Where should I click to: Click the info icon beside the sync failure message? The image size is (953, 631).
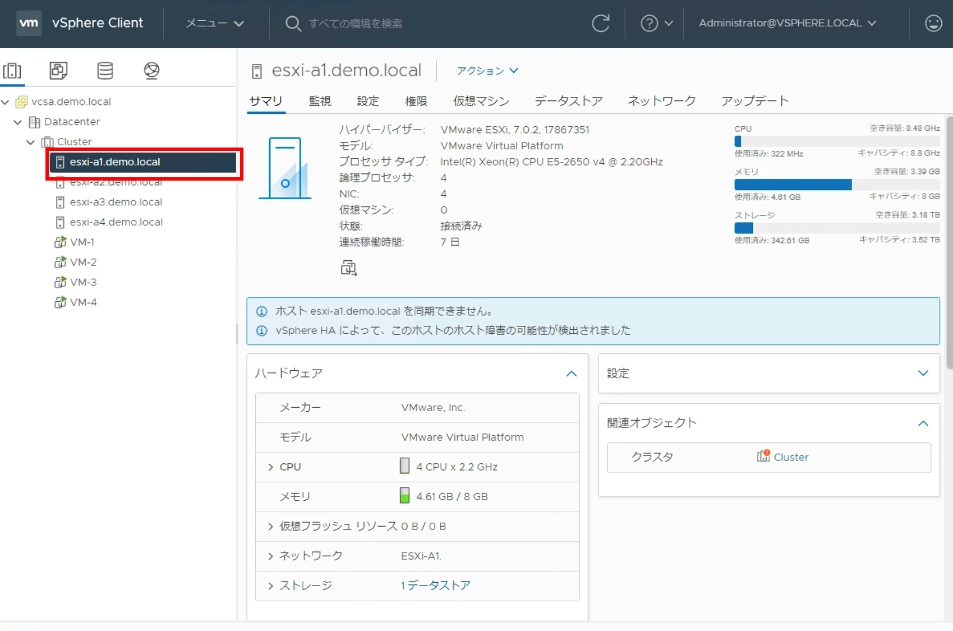point(261,311)
